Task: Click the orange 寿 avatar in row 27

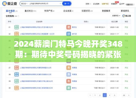Action: pos(69,68)
